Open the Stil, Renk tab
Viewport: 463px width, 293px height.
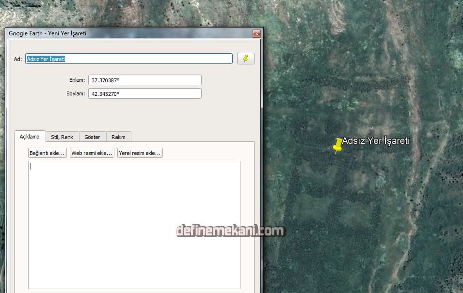[62, 137]
